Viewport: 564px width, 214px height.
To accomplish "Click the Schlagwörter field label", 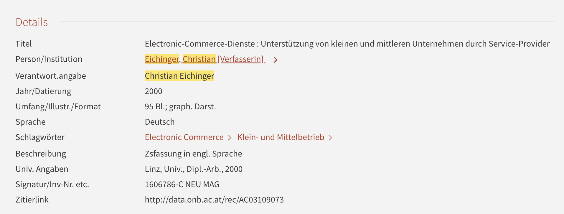I will coord(40,137).
